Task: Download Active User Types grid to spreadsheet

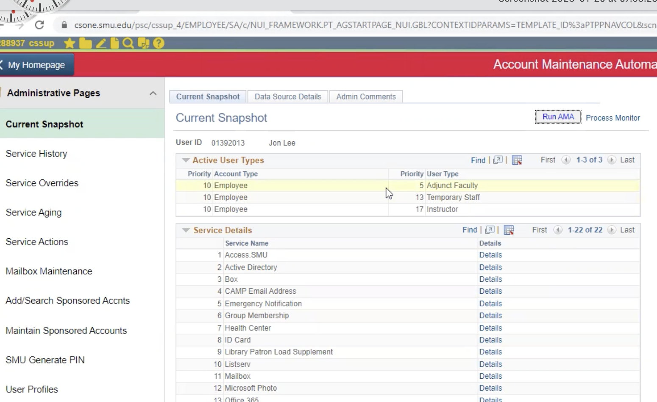Action: click(x=517, y=160)
